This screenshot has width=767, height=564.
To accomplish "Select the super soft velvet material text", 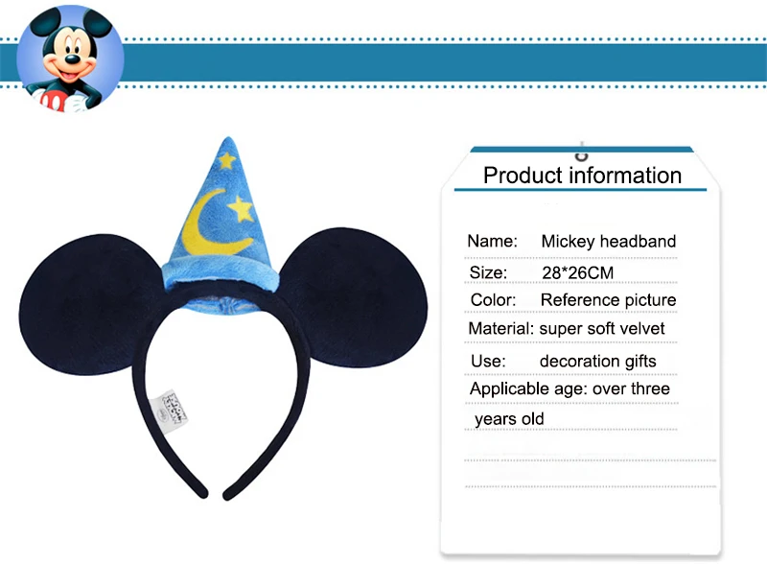I will coord(602,328).
